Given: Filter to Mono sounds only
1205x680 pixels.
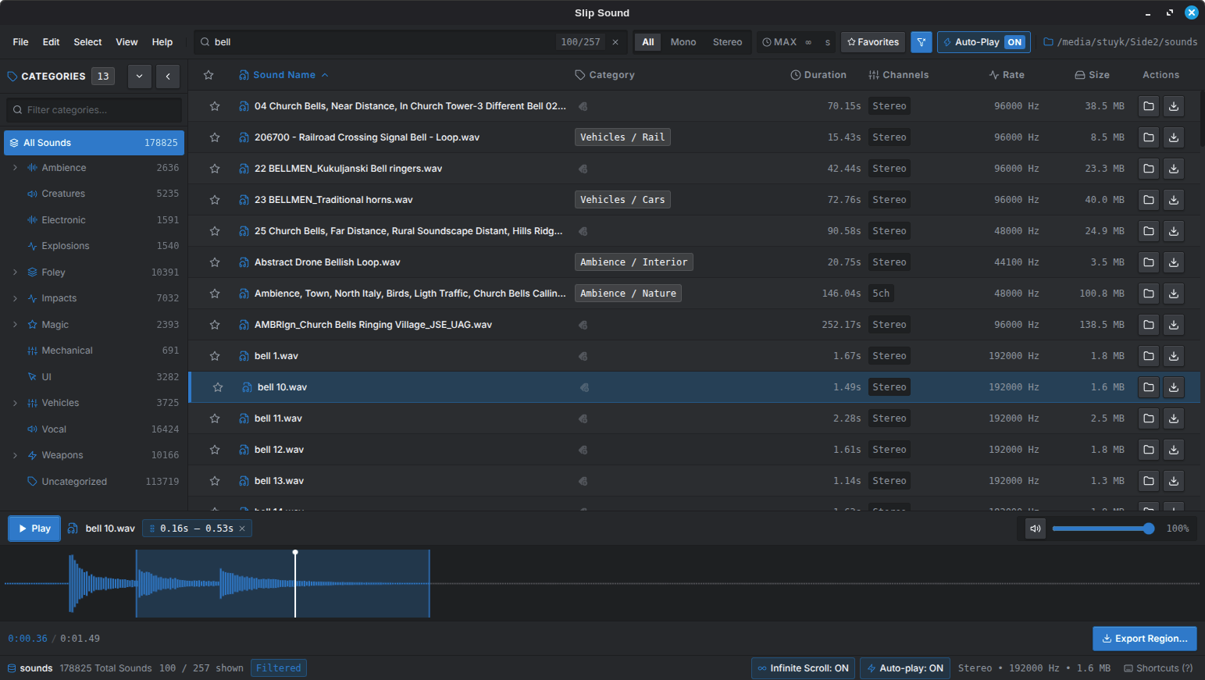Looking at the screenshot, I should point(683,42).
